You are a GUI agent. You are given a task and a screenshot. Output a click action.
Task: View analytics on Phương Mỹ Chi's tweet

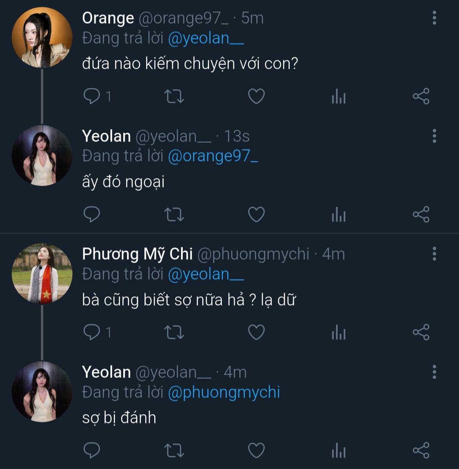(x=338, y=333)
